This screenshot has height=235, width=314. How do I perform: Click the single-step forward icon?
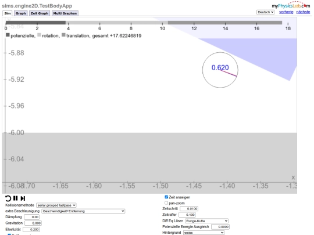point(23,198)
